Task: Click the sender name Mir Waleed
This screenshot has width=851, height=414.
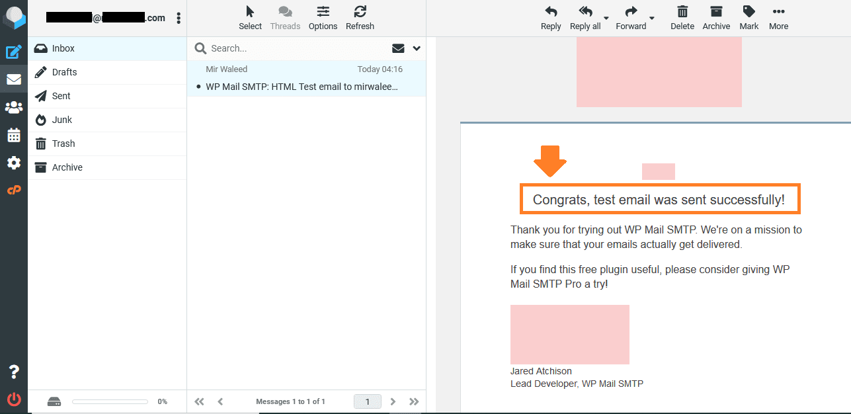Action: [227, 69]
